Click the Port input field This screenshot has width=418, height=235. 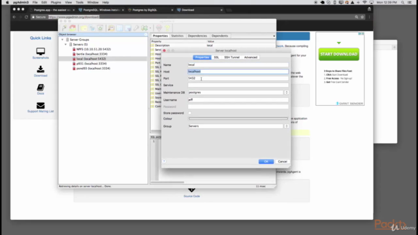[238, 78]
